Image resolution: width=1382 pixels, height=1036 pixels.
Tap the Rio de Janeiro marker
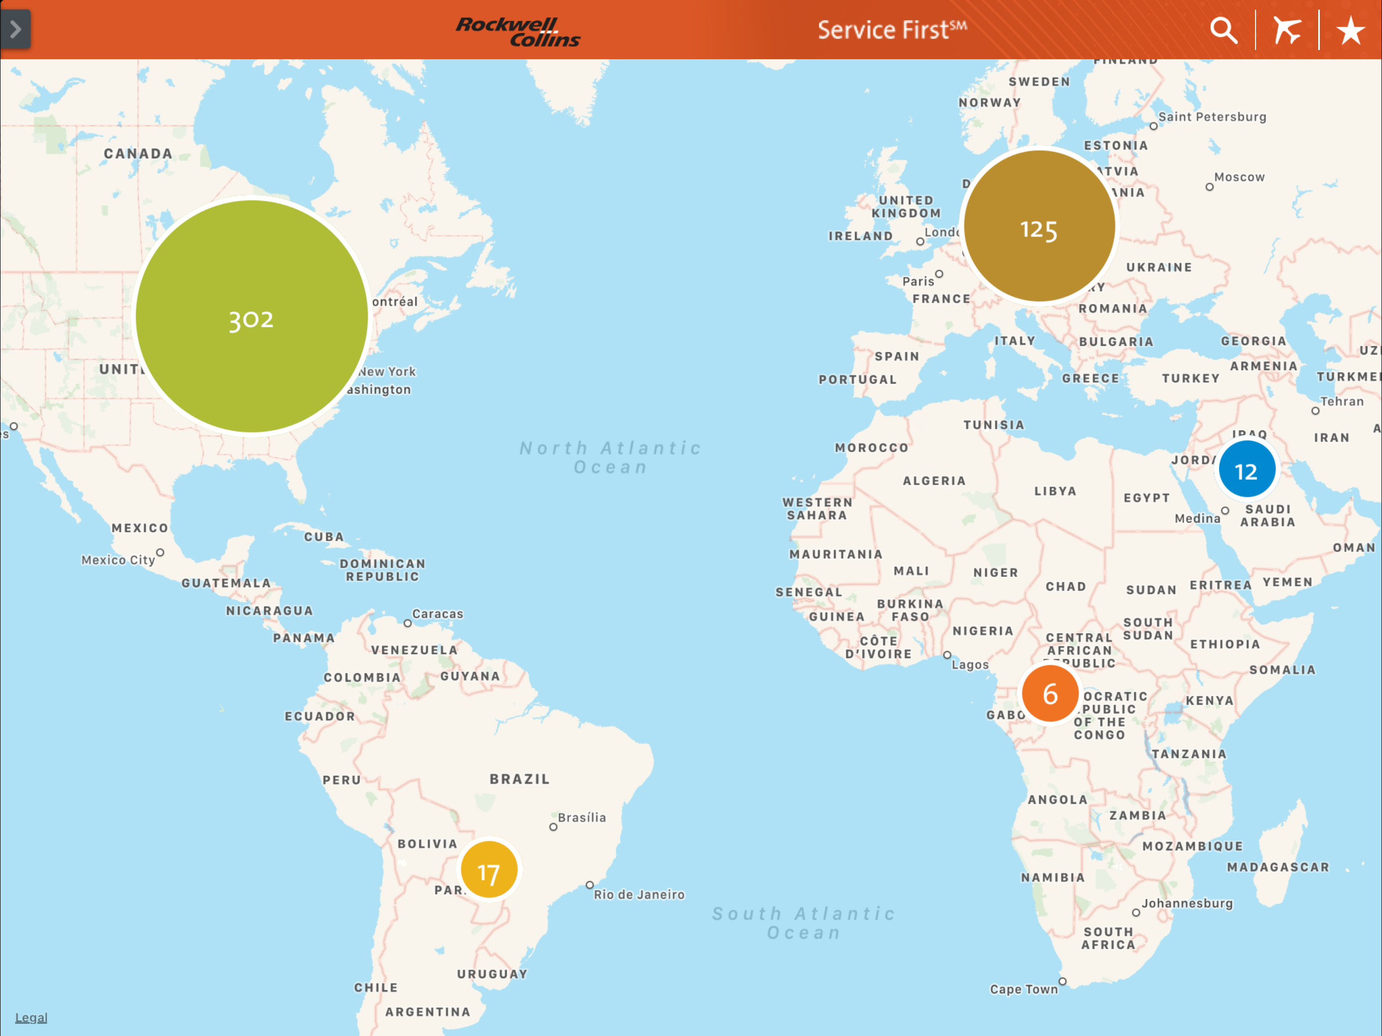coord(589,885)
